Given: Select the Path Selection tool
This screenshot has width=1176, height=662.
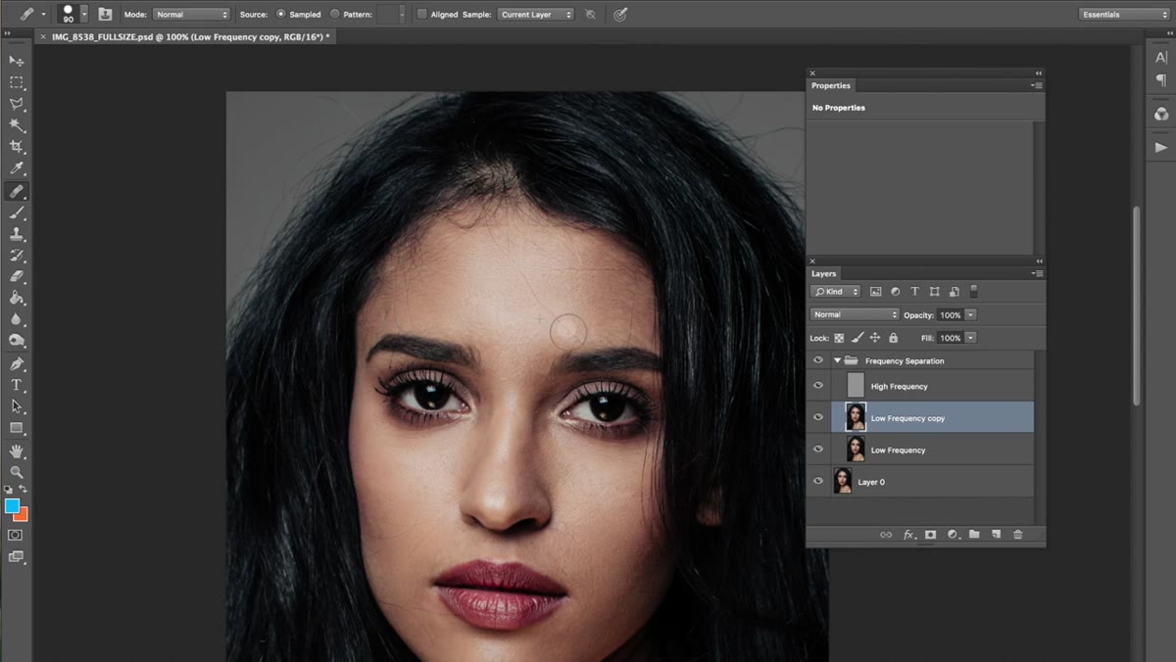Looking at the screenshot, I should [17, 406].
